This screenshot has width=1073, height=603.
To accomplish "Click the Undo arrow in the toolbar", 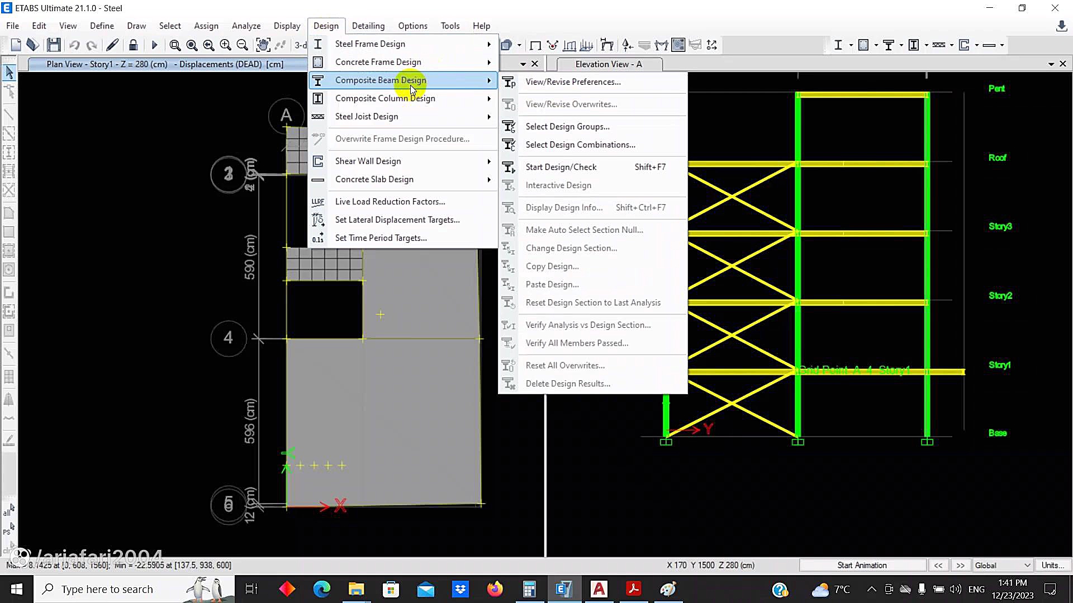I will 74,45.
